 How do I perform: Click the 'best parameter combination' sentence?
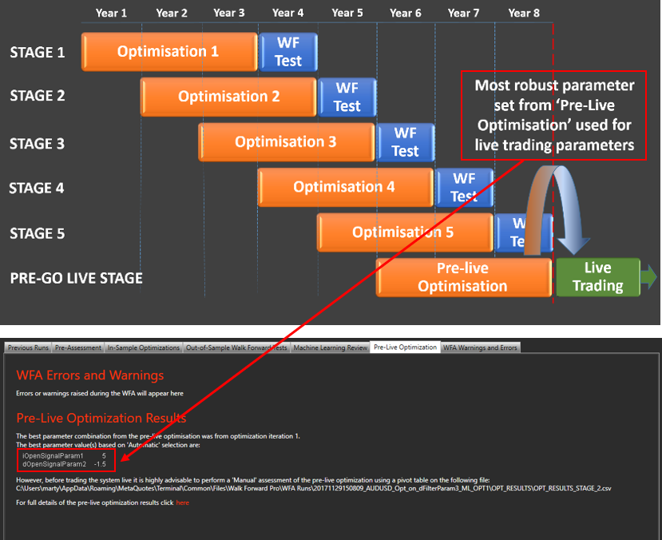[158, 435]
